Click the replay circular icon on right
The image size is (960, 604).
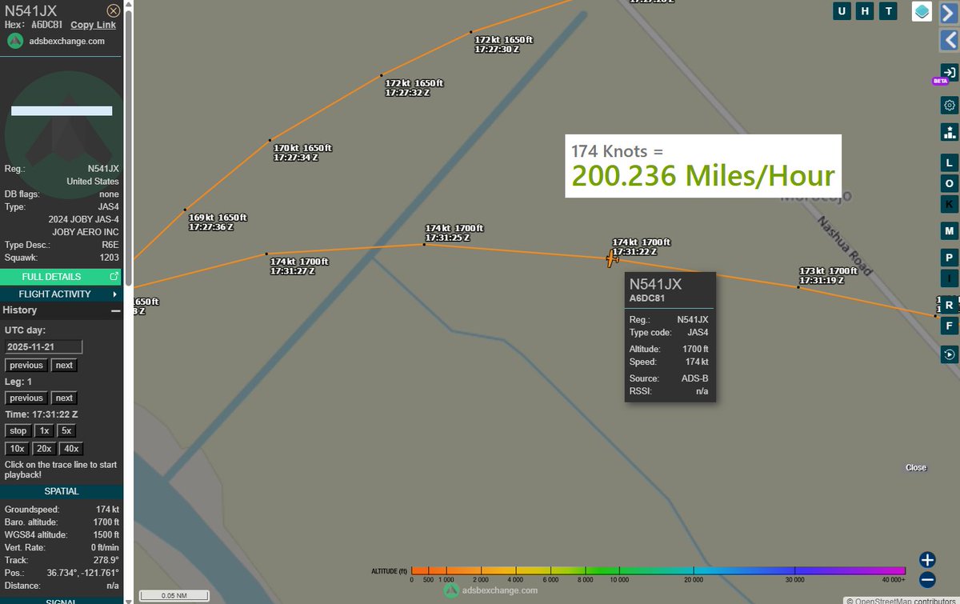click(x=949, y=354)
